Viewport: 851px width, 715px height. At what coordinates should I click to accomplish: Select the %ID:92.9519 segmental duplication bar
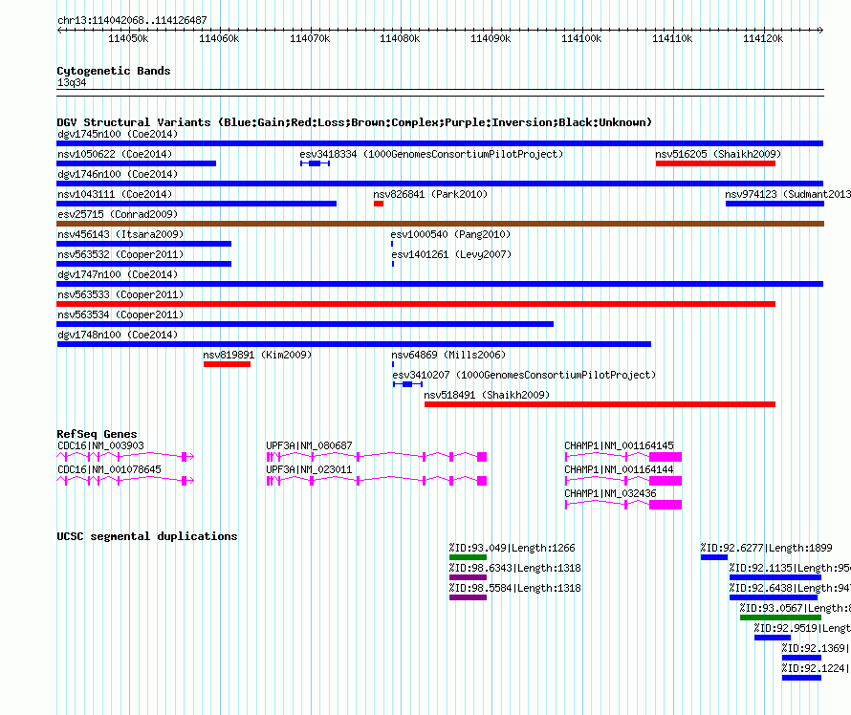(x=773, y=638)
